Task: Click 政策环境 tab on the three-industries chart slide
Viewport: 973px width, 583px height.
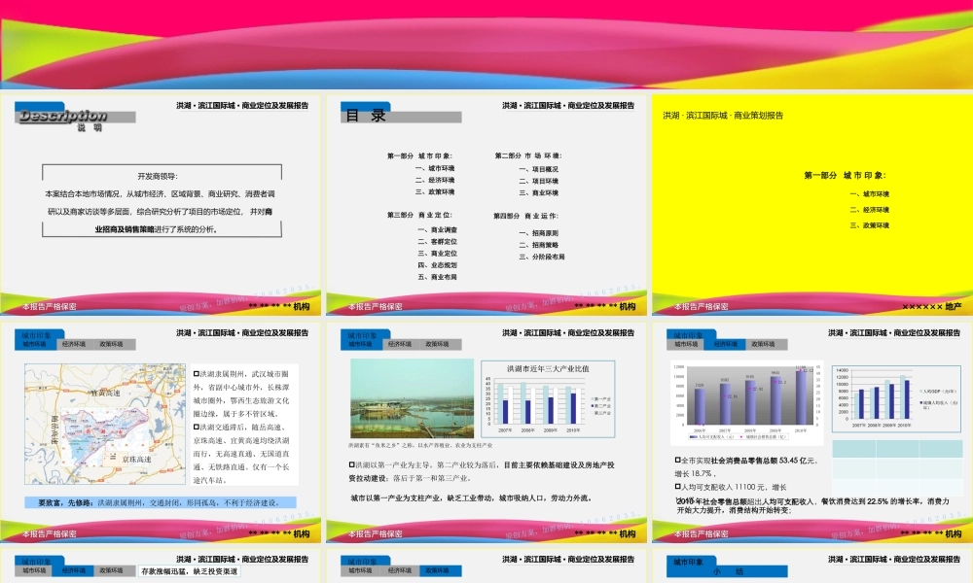Action: pos(438,345)
